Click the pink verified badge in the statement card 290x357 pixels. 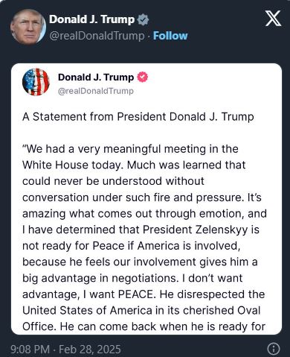click(142, 78)
